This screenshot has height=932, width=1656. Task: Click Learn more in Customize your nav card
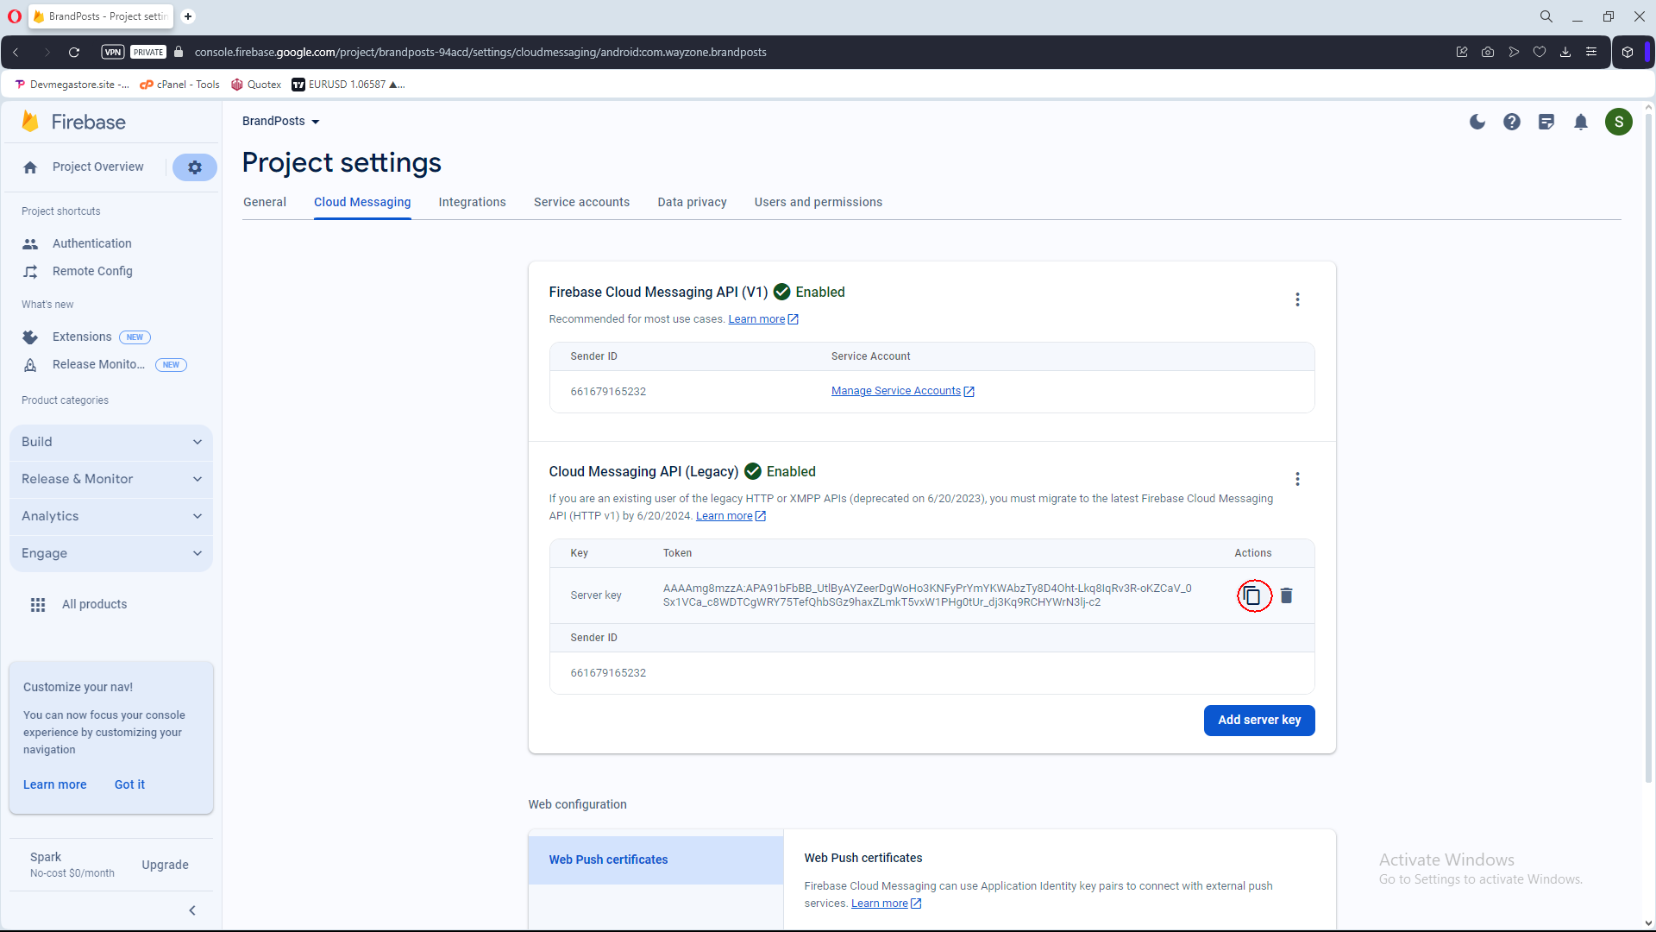click(x=55, y=784)
